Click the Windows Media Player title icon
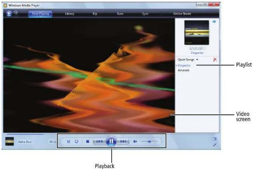 point(5,5)
